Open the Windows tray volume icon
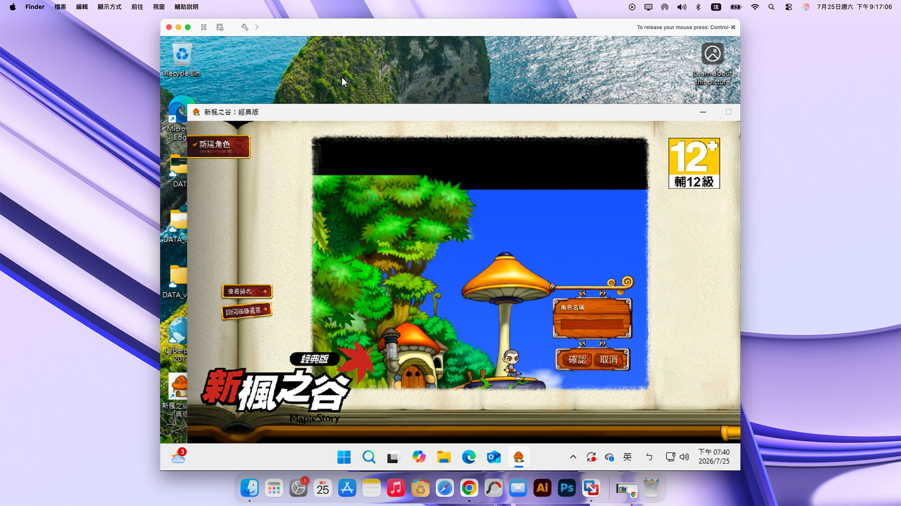The height and width of the screenshot is (506, 901). point(684,457)
